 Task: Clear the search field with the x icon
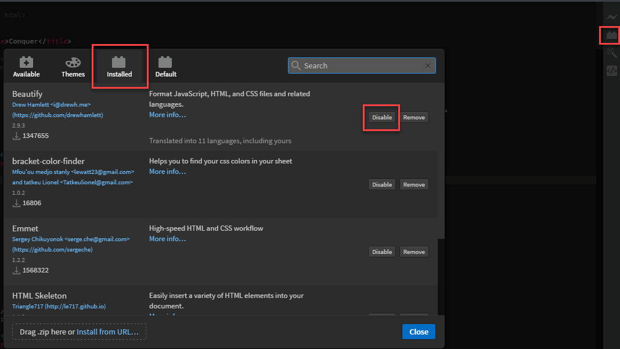[428, 66]
